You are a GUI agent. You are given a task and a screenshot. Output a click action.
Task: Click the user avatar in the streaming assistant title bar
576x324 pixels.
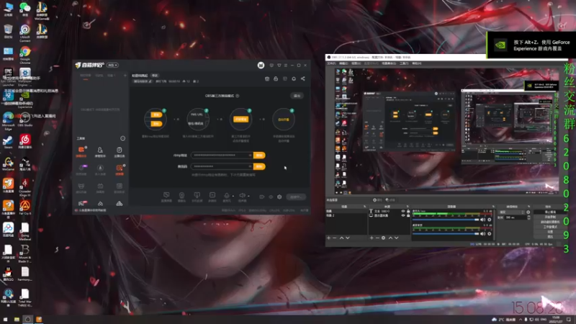[261, 66]
